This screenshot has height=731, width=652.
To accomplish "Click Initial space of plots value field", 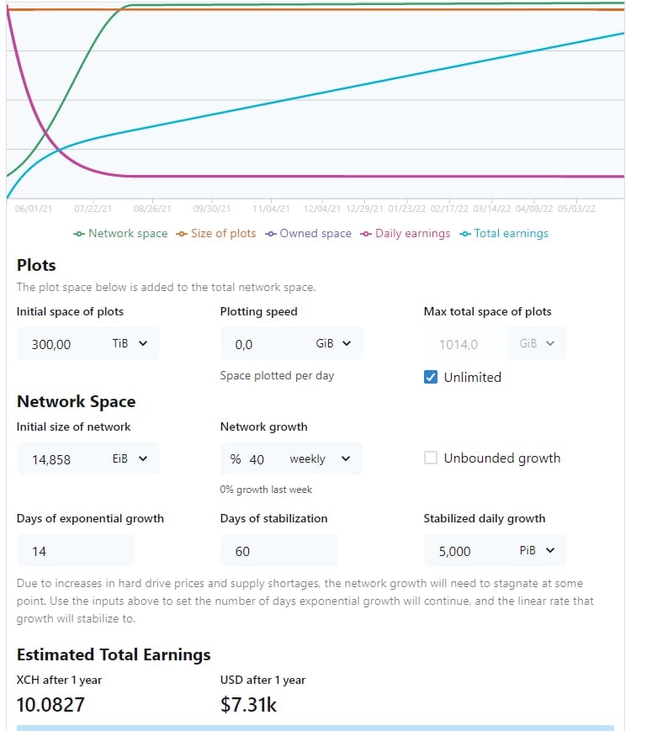I will [x=61, y=343].
